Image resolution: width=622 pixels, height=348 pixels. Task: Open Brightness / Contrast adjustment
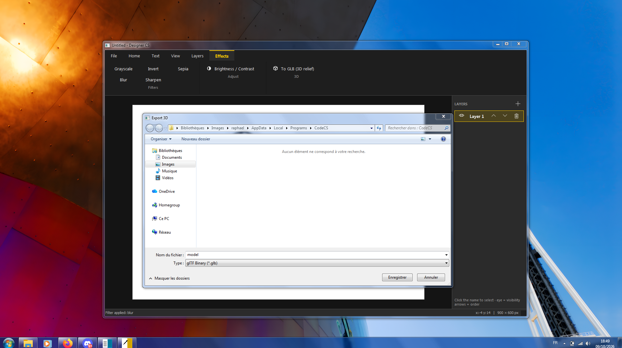231,69
